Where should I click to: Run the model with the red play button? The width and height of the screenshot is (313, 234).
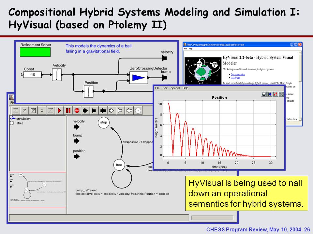[x=59, y=110]
